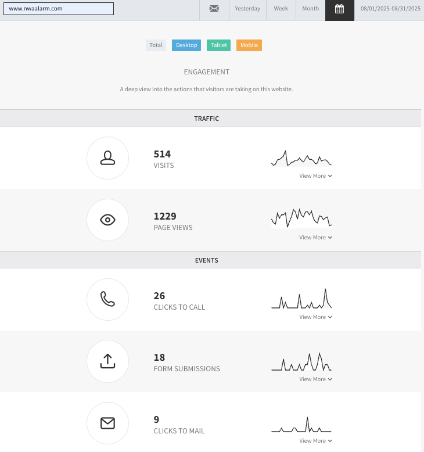Expand View More under Clicks to Call
Viewport: 424px width, 452px height.
pyautogui.click(x=315, y=317)
